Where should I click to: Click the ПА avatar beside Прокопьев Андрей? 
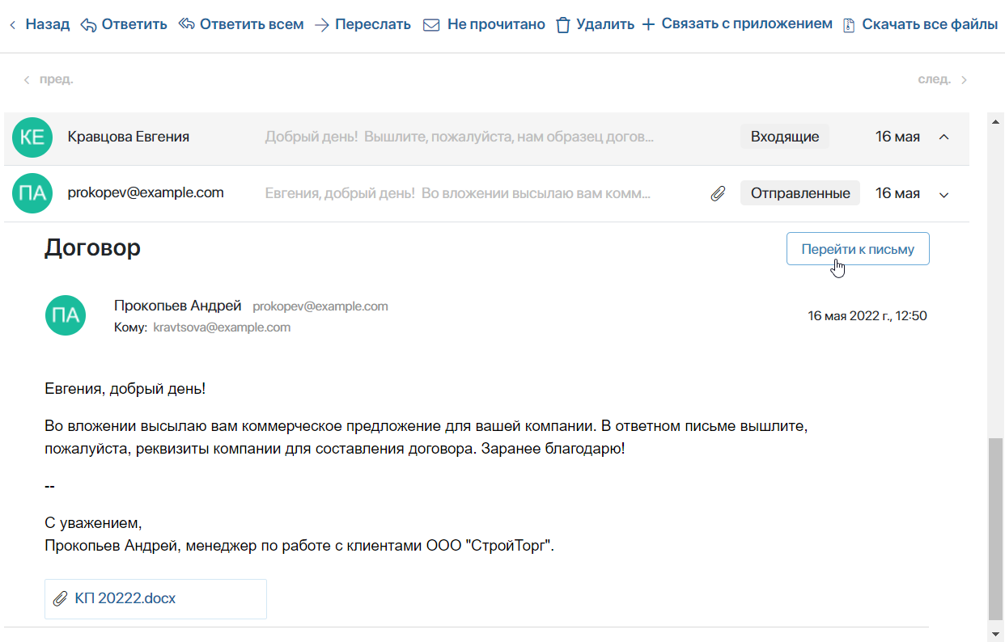pos(66,315)
